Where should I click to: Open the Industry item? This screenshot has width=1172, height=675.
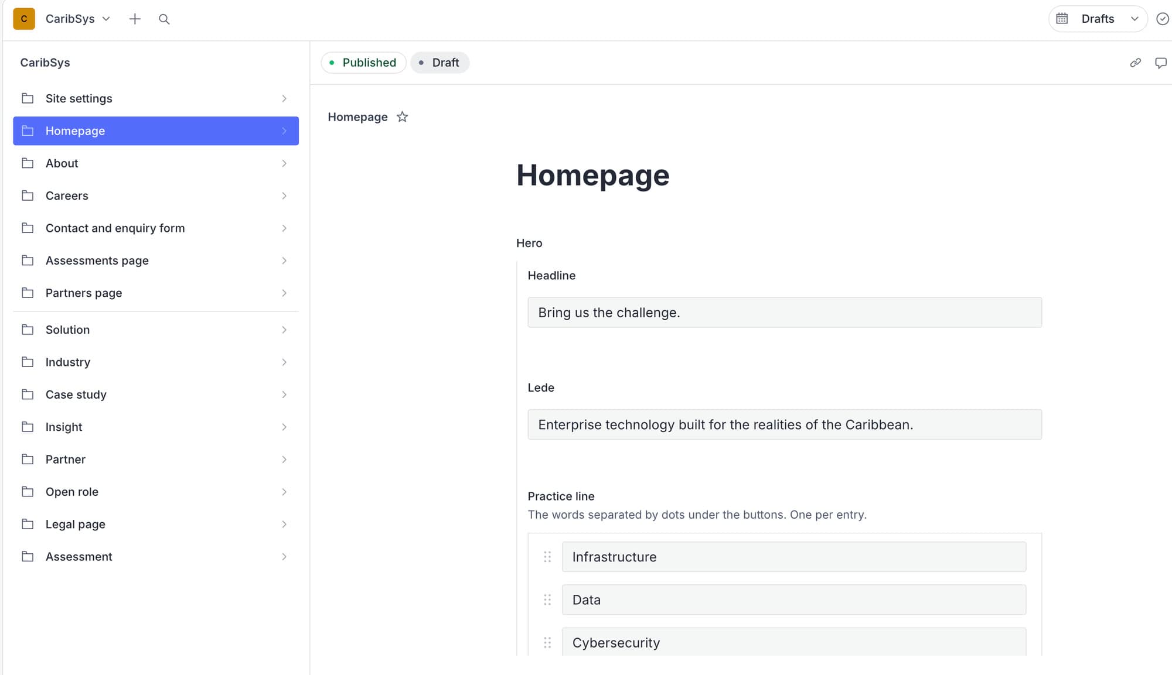(156, 362)
